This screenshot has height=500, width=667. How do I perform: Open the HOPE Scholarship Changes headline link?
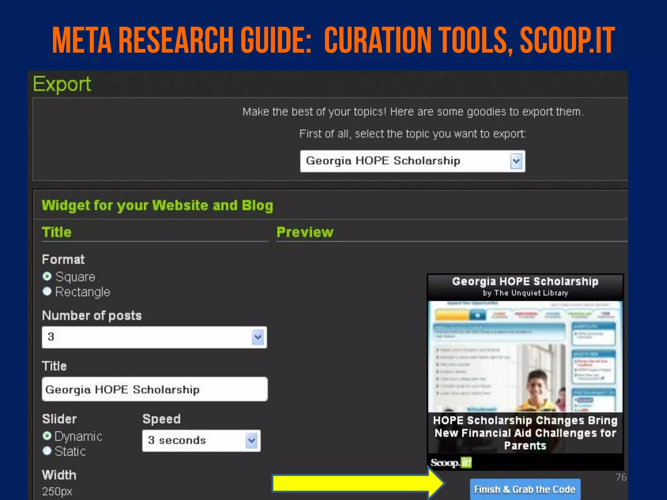[525, 433]
